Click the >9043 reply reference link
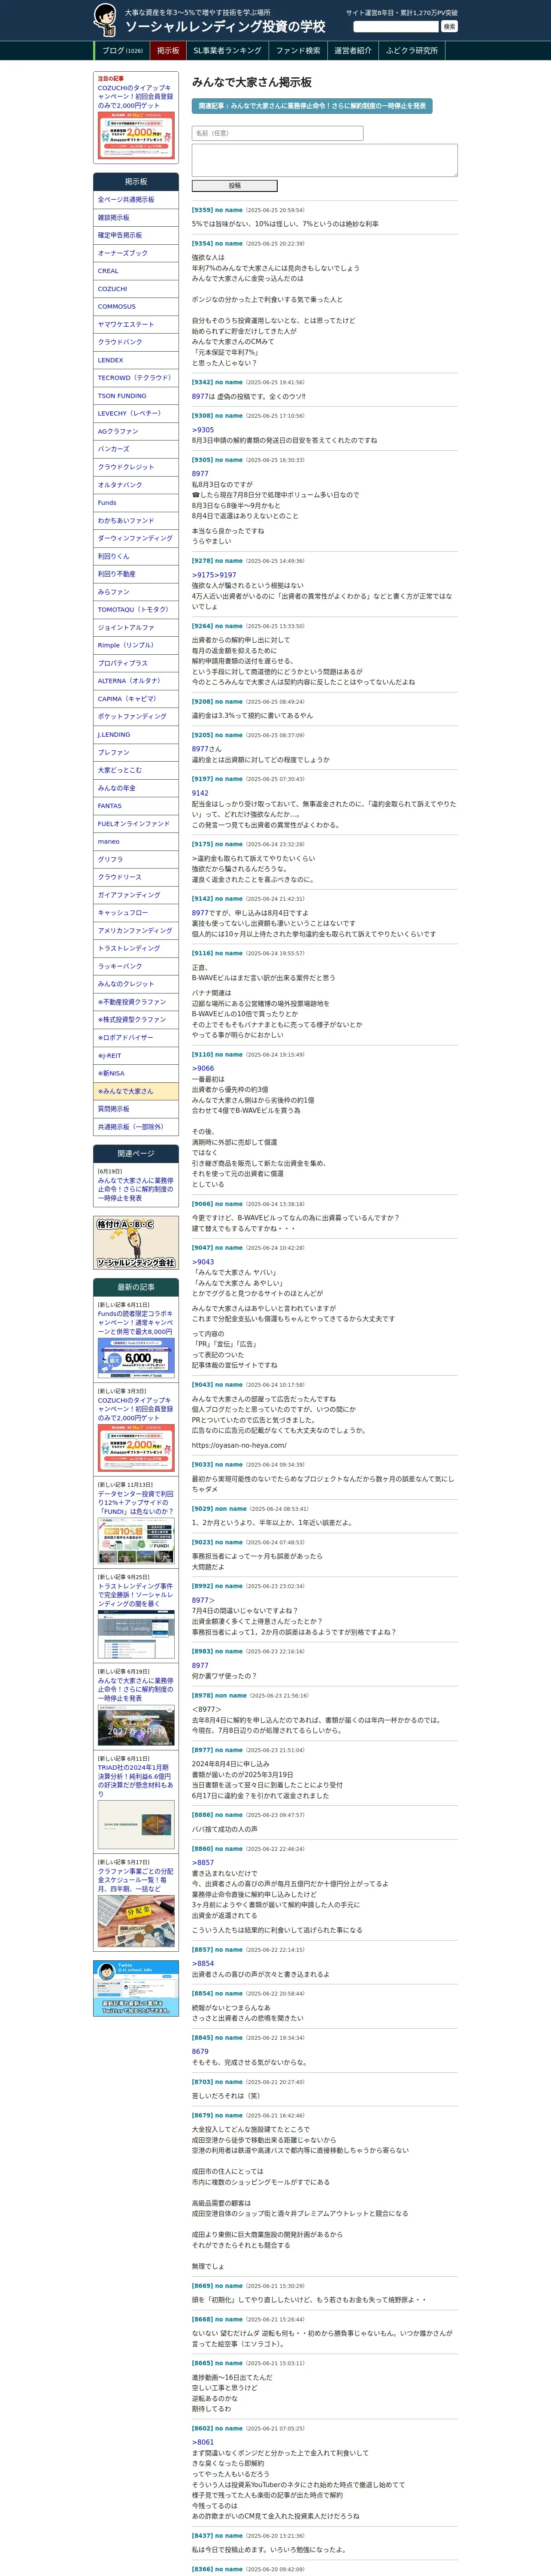 click(x=203, y=1262)
